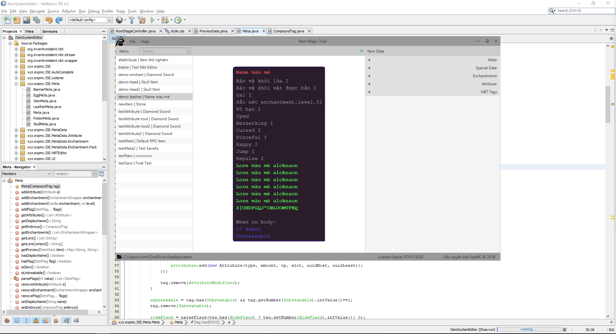Select testSave | Final Test item

(x=135, y=163)
